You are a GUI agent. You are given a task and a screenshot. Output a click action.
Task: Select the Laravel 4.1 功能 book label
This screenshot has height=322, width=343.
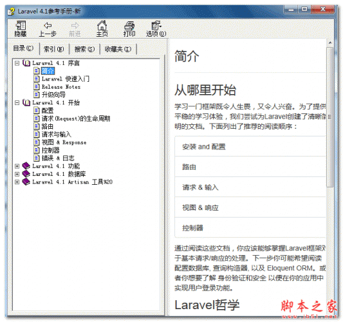click(56, 166)
